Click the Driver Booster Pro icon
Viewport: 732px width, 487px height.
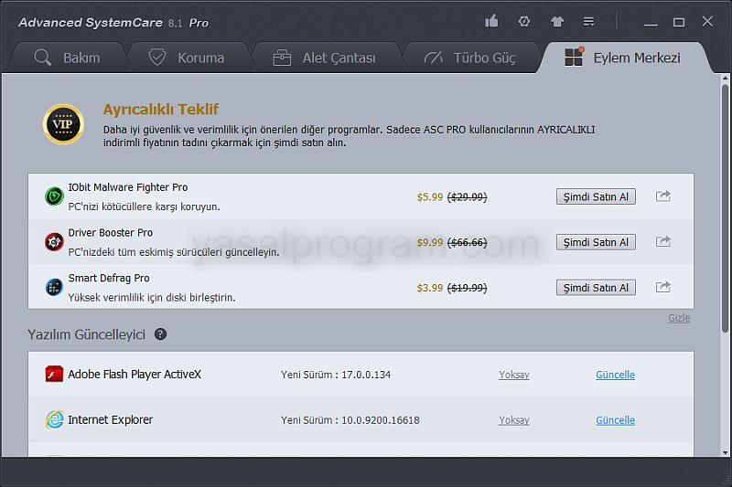54,242
